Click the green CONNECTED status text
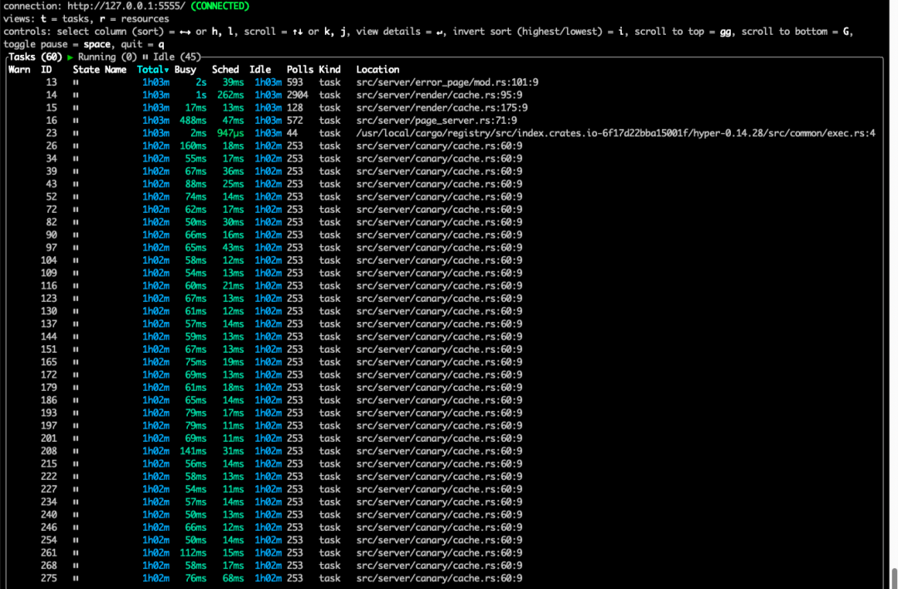Viewport: 898px width, 589px height. click(x=220, y=7)
